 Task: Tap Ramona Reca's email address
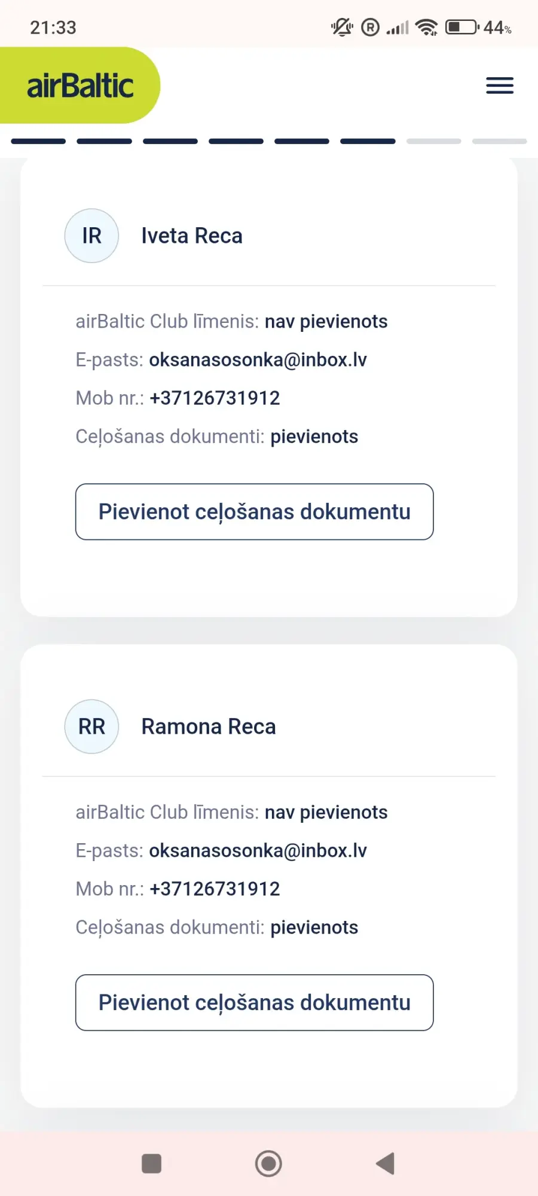[x=258, y=851]
